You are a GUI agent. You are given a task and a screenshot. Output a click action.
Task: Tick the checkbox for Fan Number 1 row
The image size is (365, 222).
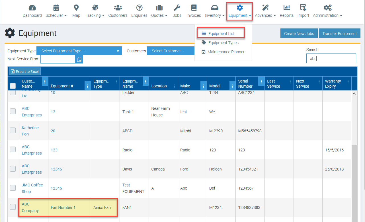pos(13,207)
